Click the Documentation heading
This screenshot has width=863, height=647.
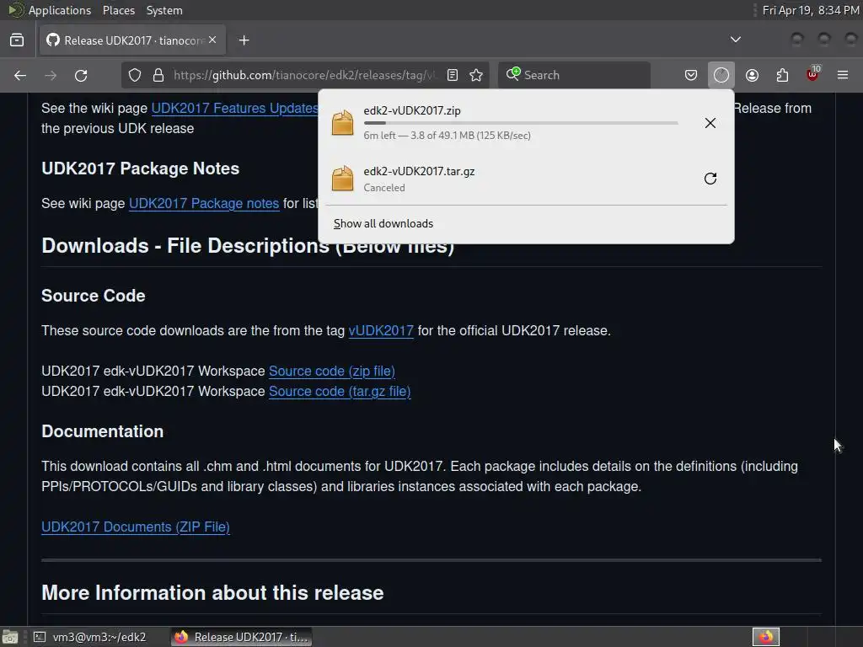[x=102, y=431]
